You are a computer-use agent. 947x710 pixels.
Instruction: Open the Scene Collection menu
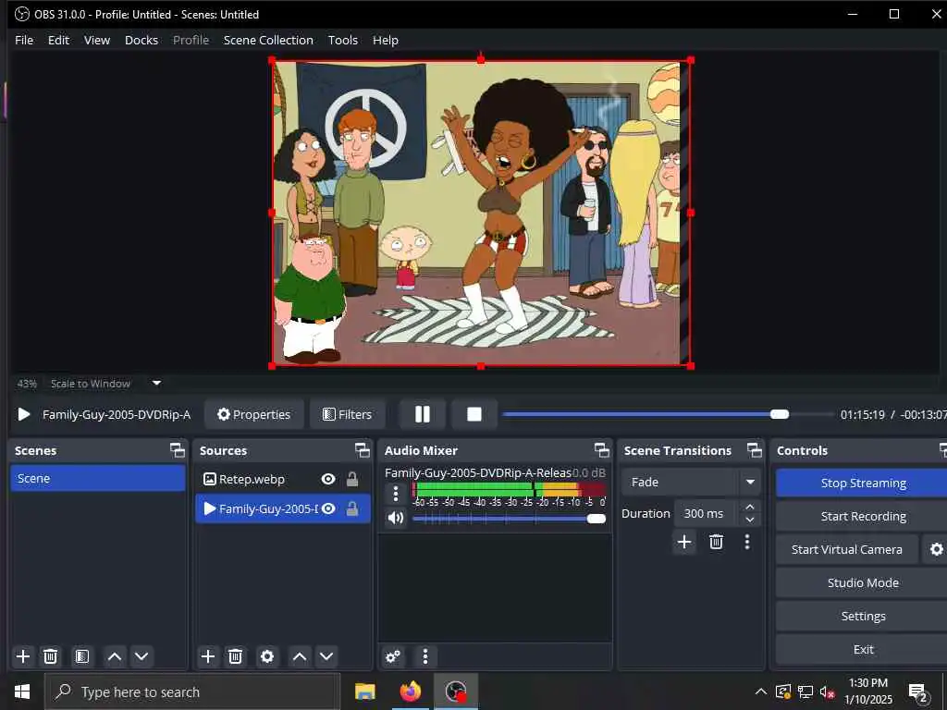click(x=268, y=40)
